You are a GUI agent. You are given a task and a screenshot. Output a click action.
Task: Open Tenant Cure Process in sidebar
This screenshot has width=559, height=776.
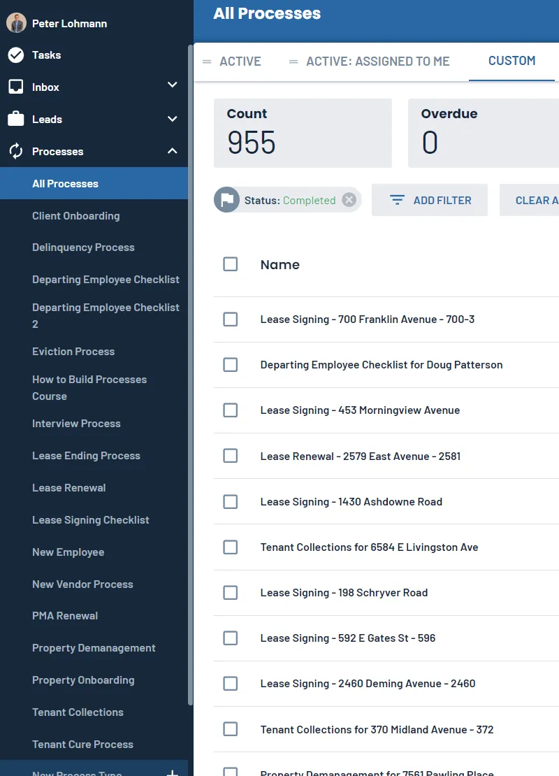[82, 745]
